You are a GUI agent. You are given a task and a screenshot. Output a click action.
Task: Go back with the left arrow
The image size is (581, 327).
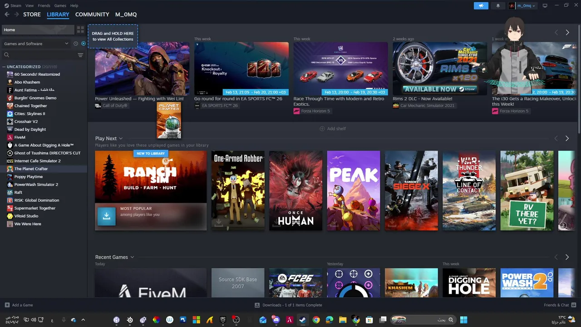(7, 15)
